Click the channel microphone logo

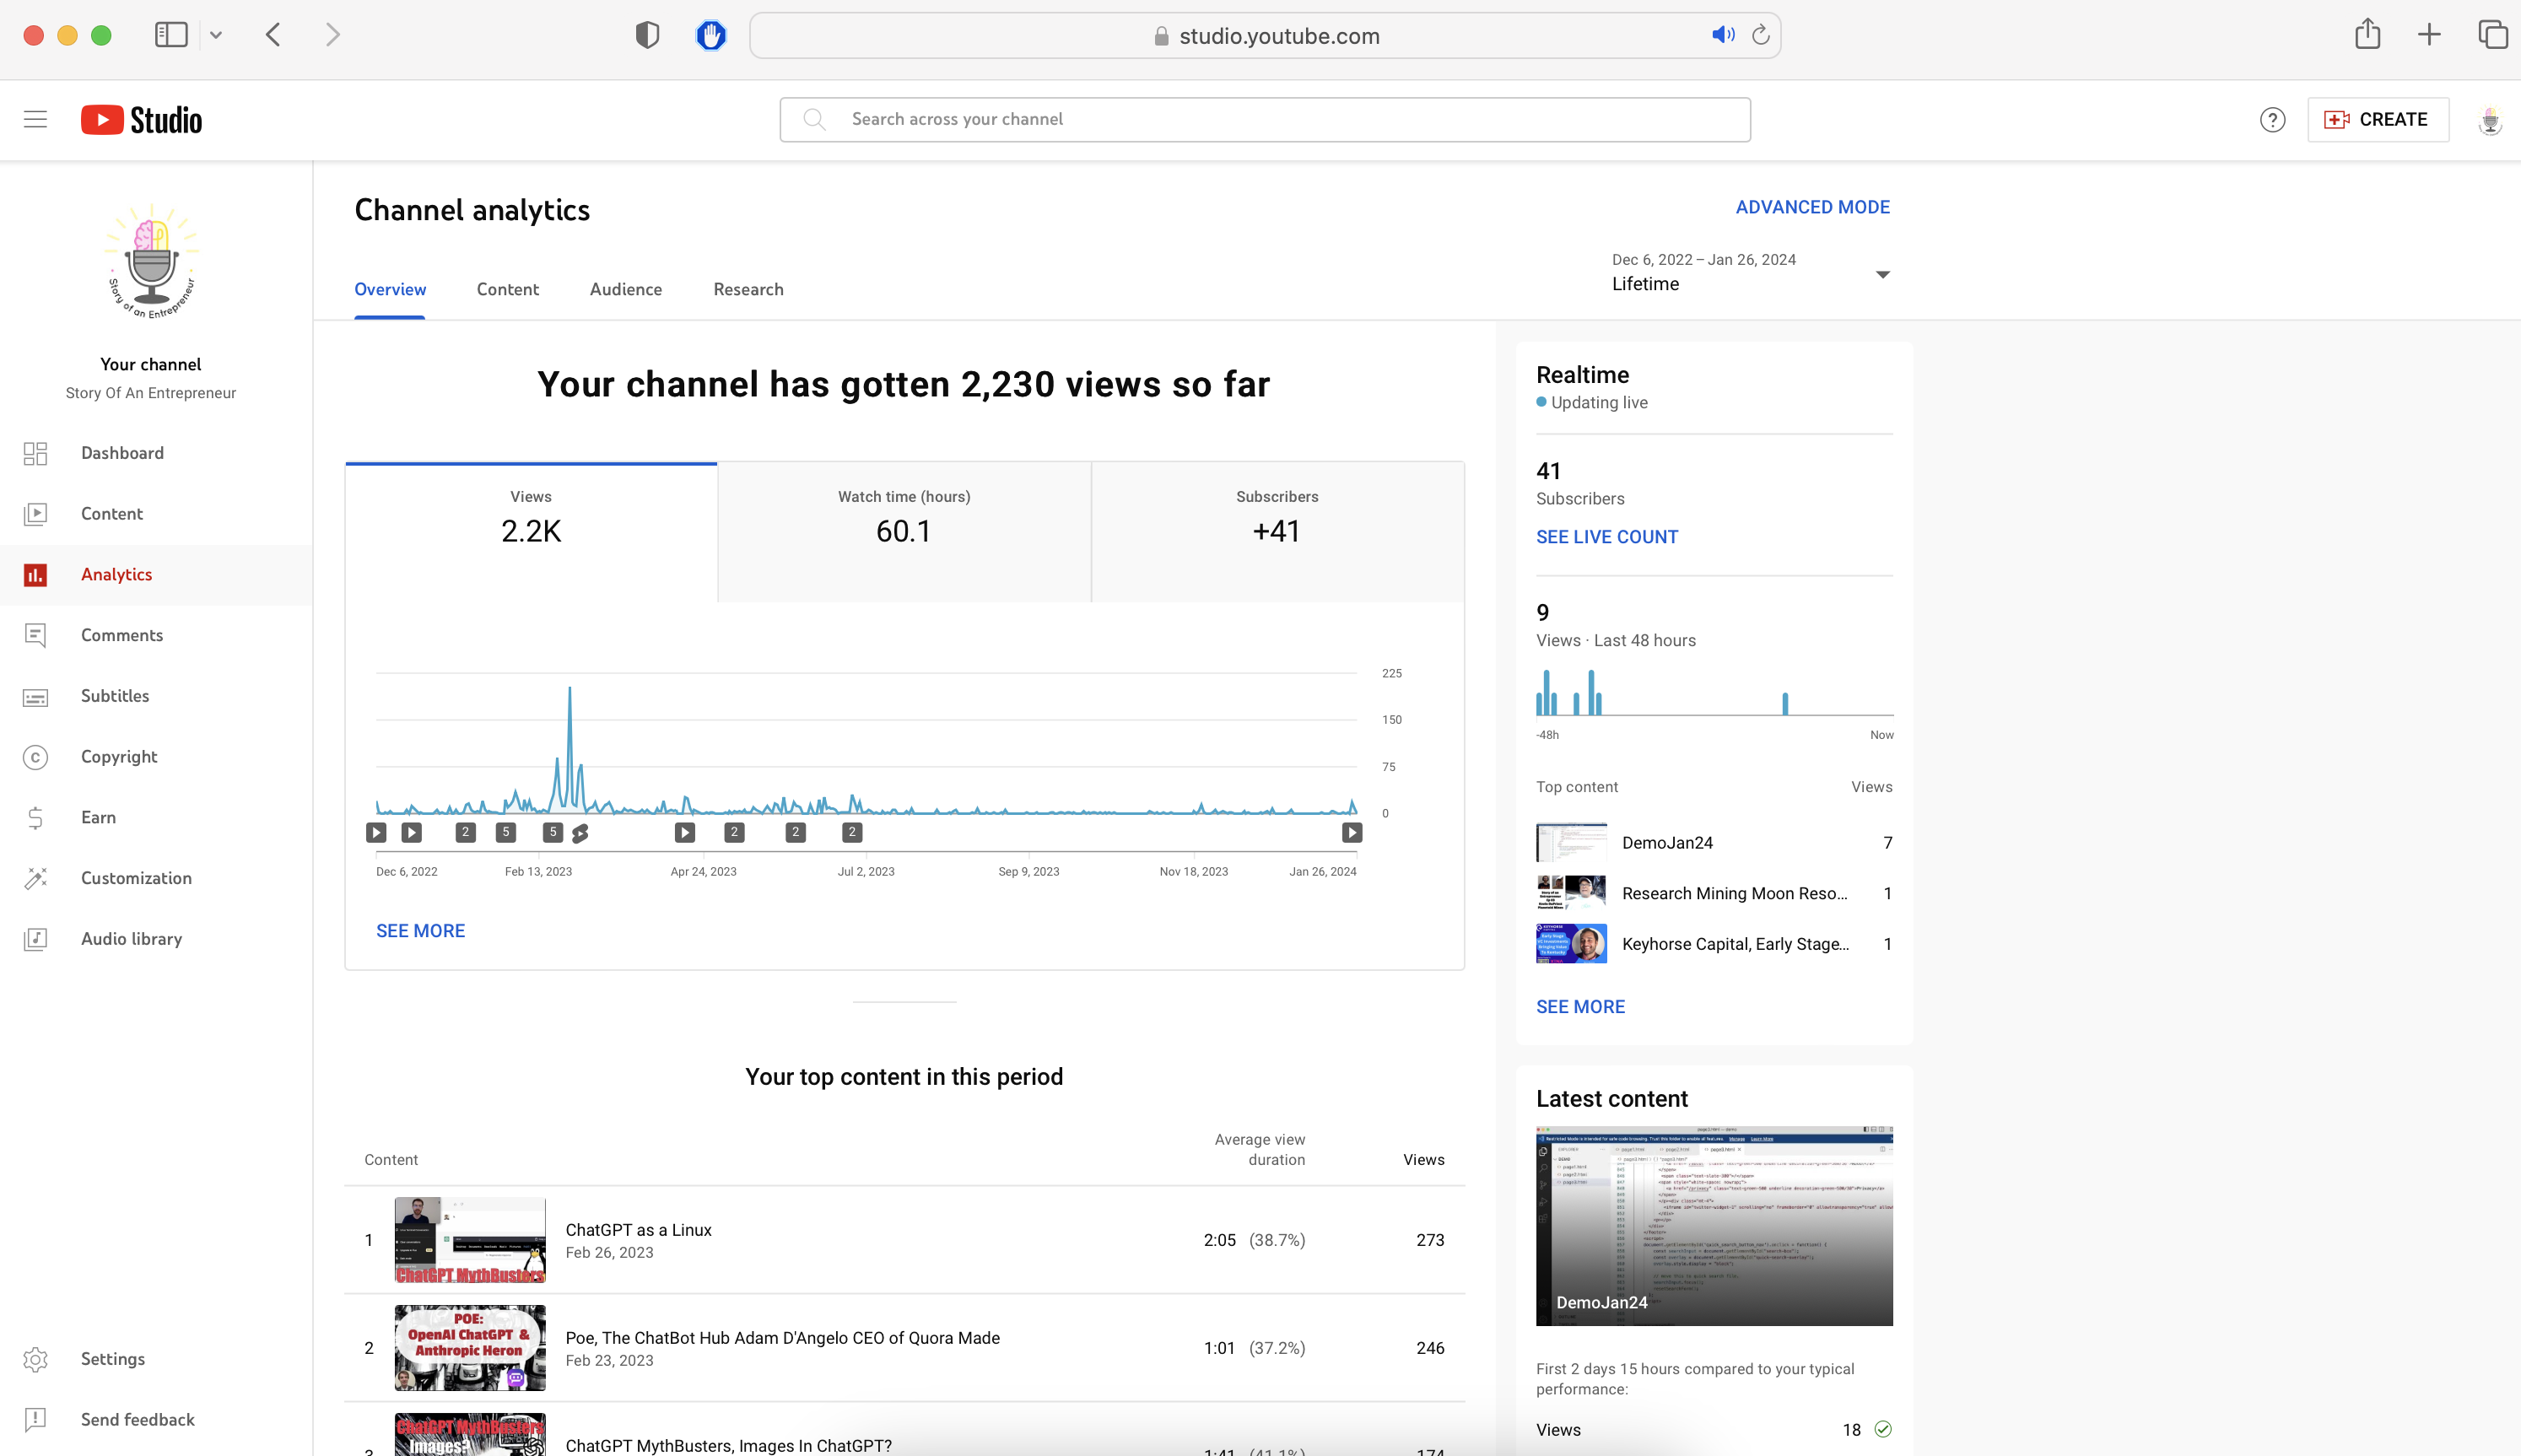151,262
